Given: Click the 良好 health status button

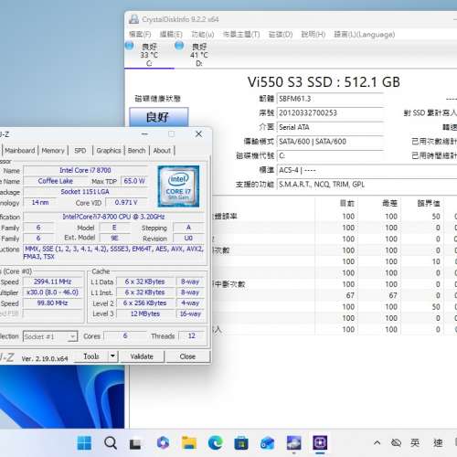Looking at the screenshot, I should pos(159,117).
